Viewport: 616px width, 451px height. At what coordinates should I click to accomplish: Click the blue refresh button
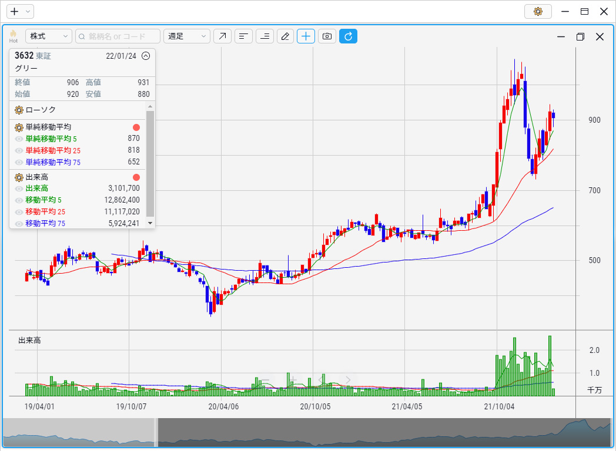[x=348, y=36]
